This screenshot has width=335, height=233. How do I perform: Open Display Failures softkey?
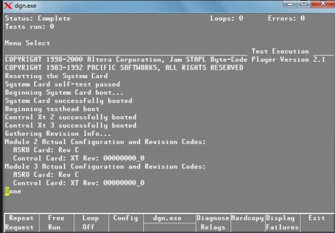click(282, 222)
